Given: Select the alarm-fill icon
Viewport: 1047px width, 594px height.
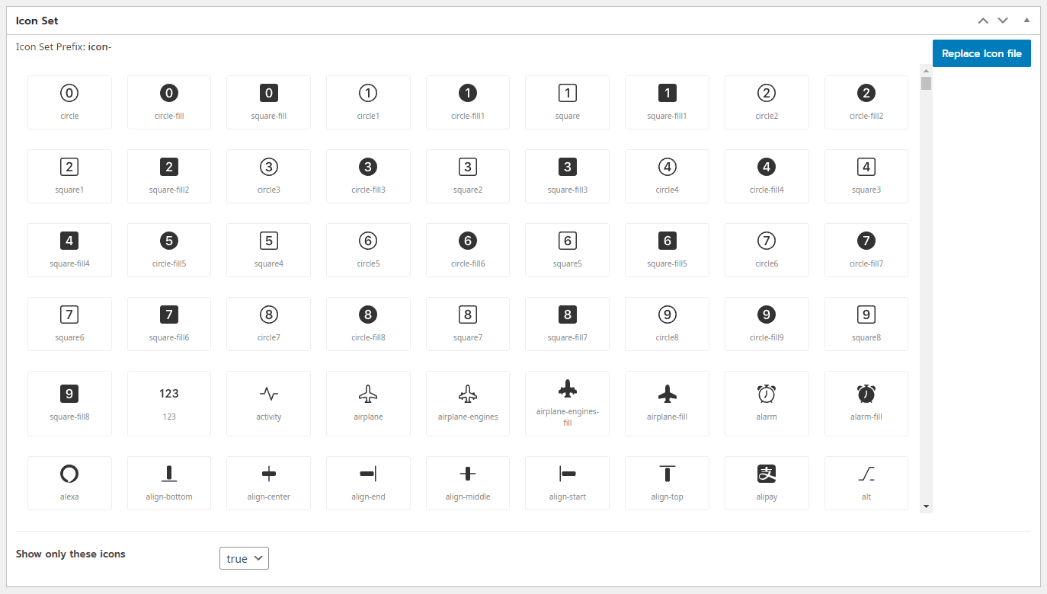Looking at the screenshot, I should point(866,403).
